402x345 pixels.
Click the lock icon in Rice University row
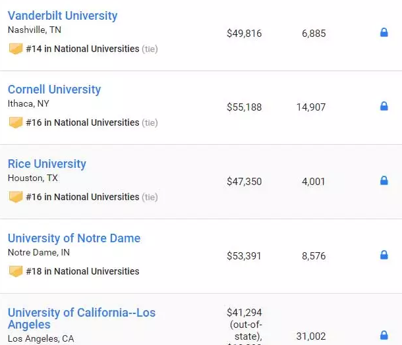coord(384,180)
